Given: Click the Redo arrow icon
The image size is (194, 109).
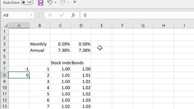Looking at the screenshot, I should click(x=62, y=2).
